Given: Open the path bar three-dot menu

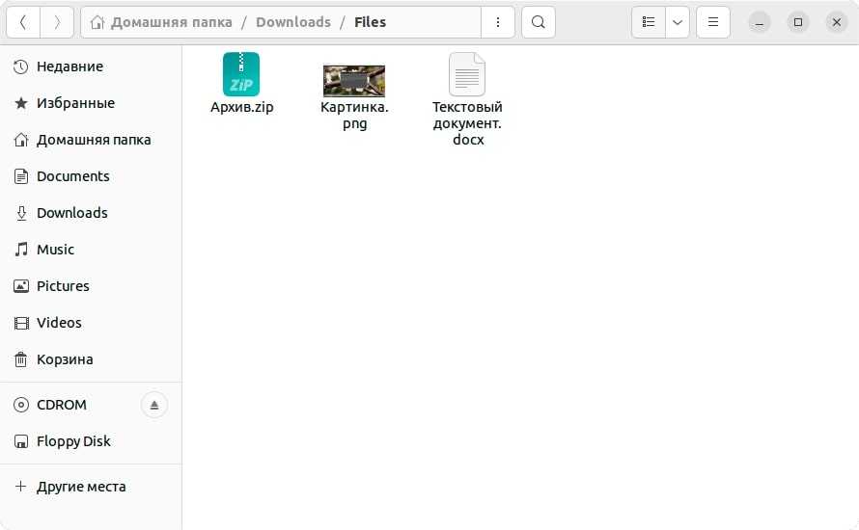Looking at the screenshot, I should [497, 22].
